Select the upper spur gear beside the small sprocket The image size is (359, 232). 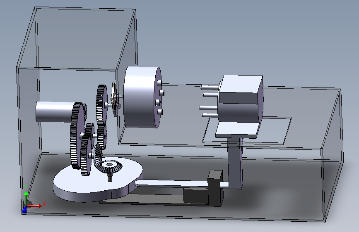pyautogui.click(x=101, y=104)
